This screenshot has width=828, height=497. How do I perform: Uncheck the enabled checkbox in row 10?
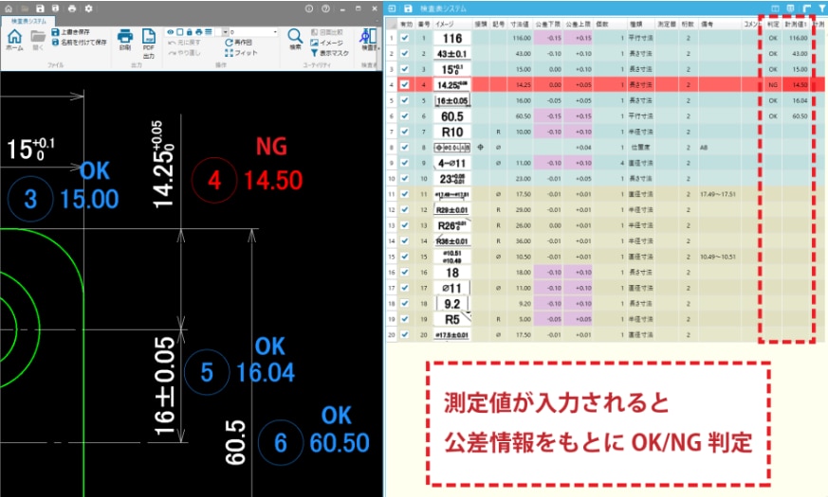click(x=405, y=178)
